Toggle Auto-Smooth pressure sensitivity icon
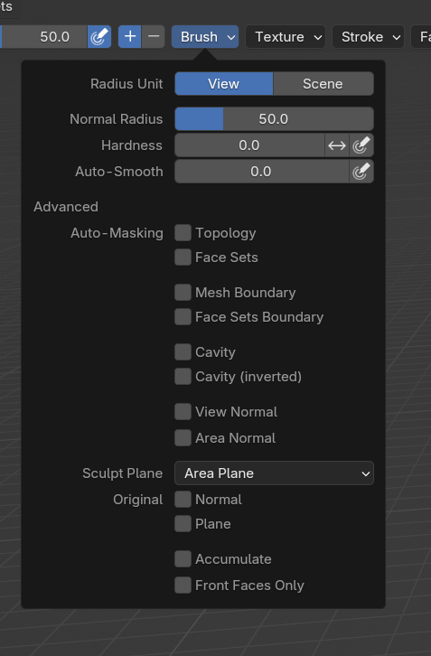 (361, 172)
